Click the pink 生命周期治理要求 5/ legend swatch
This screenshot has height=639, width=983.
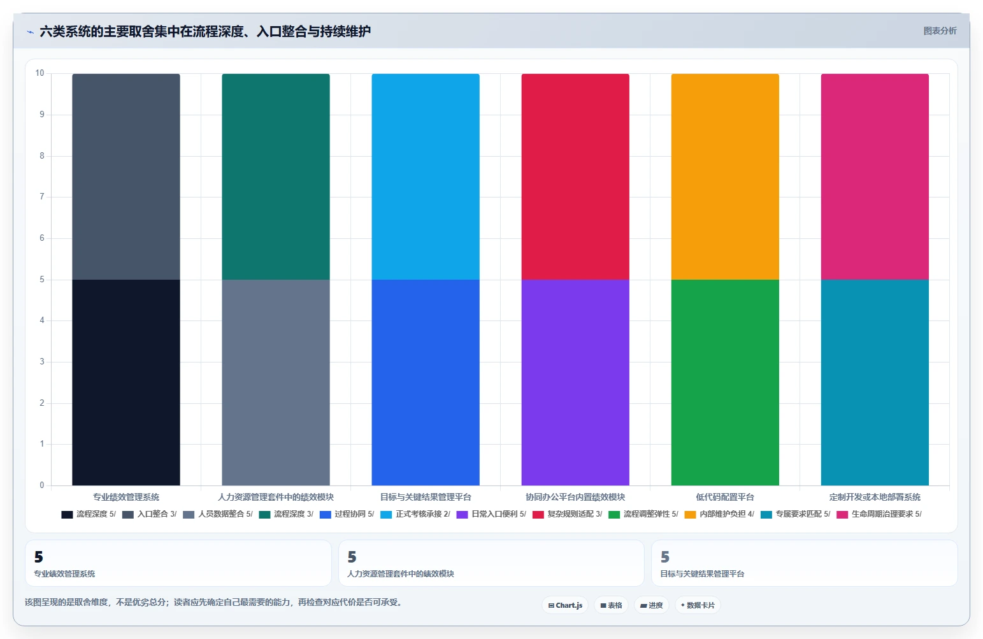[842, 514]
